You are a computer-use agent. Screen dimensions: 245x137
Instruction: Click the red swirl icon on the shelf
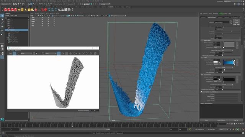[42, 10]
